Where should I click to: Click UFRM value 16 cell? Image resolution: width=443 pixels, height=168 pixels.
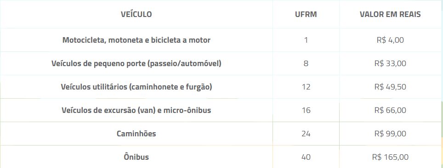coord(306,110)
